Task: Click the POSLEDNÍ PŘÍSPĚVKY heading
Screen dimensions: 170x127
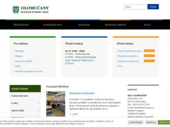Action: (57, 87)
